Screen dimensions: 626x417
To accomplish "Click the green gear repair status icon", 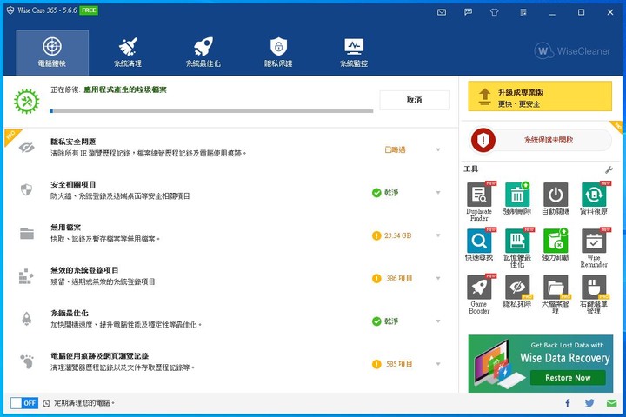I will click(x=27, y=101).
